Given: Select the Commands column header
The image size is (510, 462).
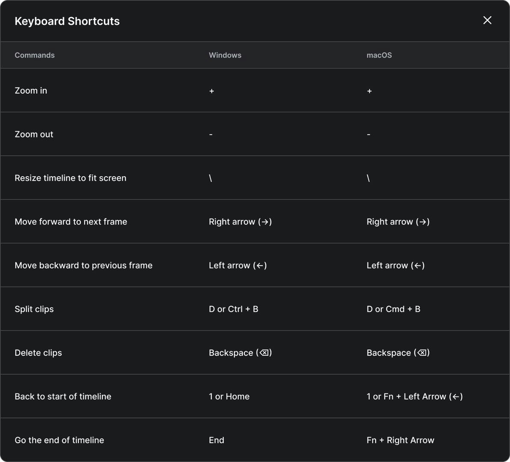Looking at the screenshot, I should [x=35, y=55].
